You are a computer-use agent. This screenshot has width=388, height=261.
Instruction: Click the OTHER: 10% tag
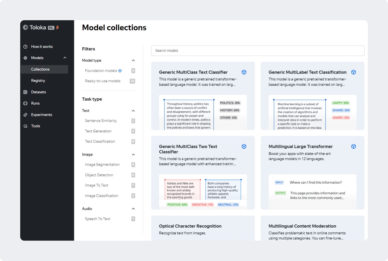click(x=228, y=118)
